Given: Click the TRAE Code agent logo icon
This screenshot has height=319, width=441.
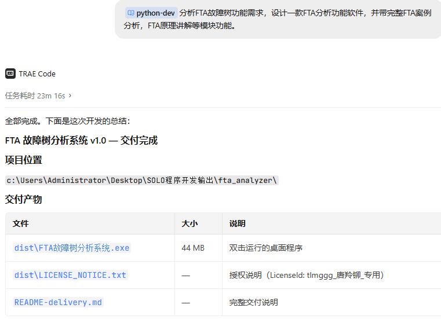Looking at the screenshot, I should pyautogui.click(x=10, y=74).
